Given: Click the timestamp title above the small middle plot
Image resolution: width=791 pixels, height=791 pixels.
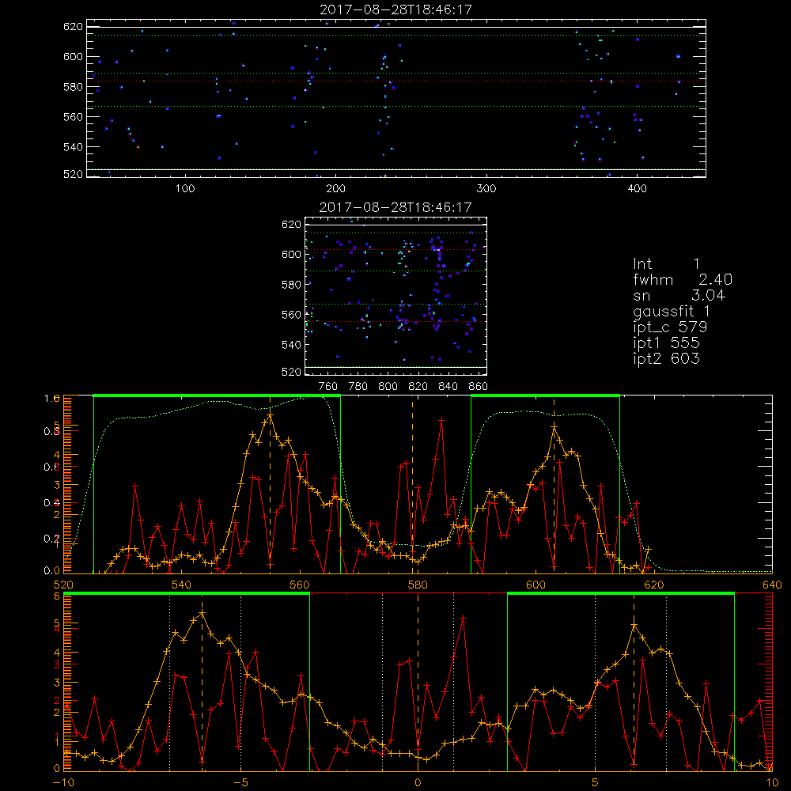Looking at the screenshot, I should click(396, 207).
